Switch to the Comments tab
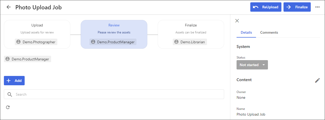 [x=269, y=33]
